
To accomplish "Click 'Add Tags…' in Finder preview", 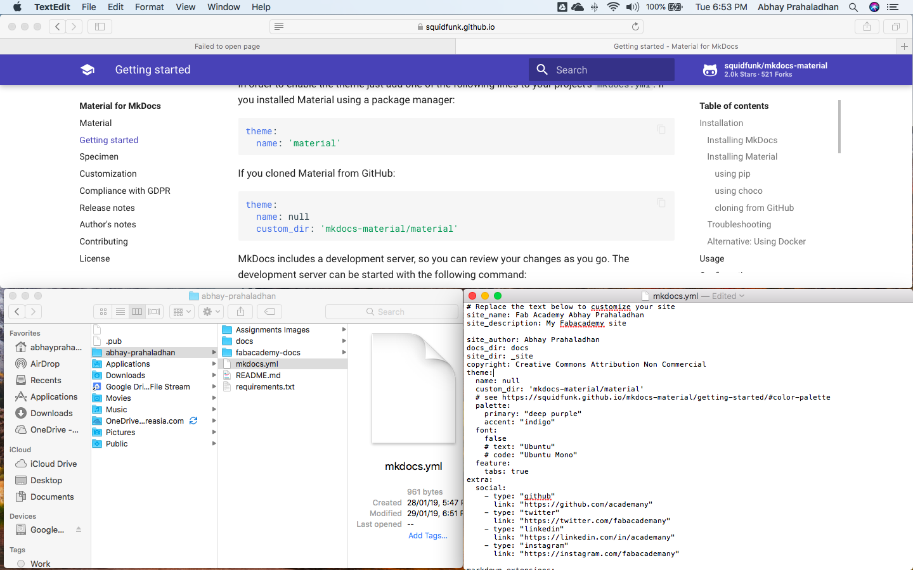I will click(428, 535).
